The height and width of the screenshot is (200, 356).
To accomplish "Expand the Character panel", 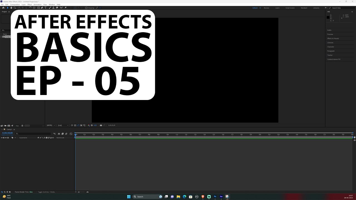I will click(331, 47).
